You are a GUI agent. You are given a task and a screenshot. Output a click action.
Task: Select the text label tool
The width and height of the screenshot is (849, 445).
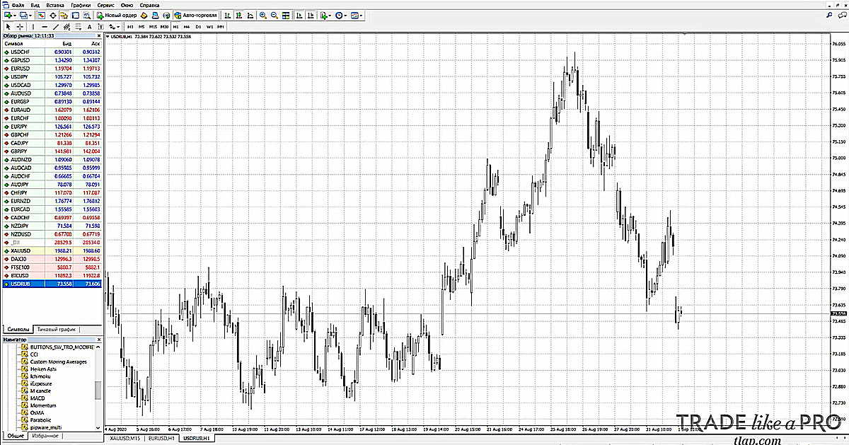click(100, 27)
